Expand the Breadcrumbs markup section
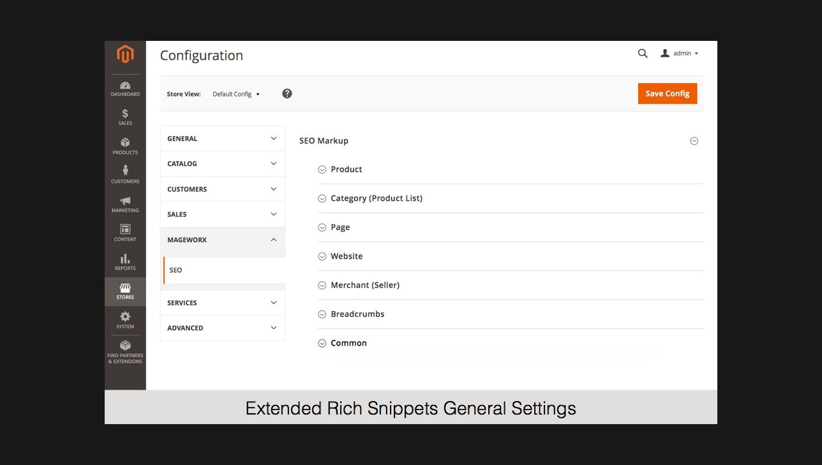822x465 pixels. click(x=357, y=314)
